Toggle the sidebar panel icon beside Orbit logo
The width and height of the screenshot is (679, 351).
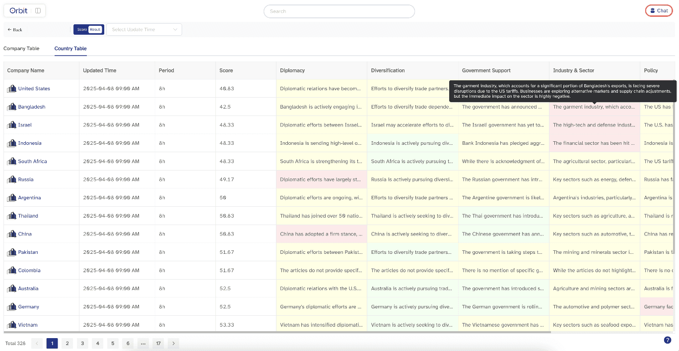click(x=38, y=10)
